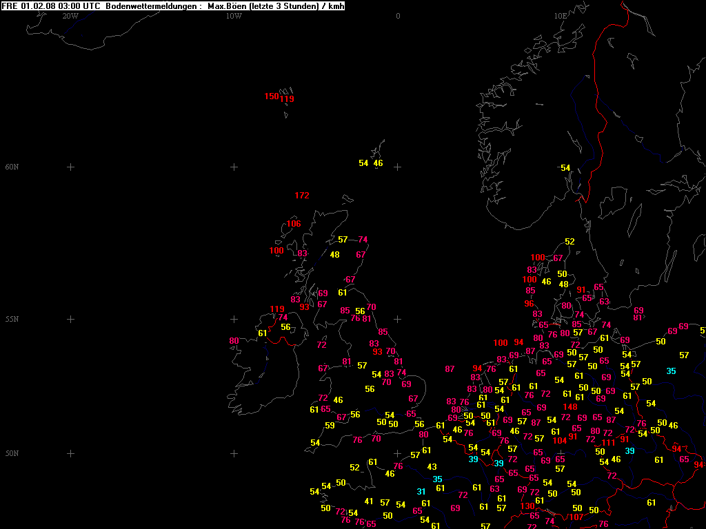Click the 106 gust reading near Scotland
This screenshot has width=706, height=529.
point(294,224)
